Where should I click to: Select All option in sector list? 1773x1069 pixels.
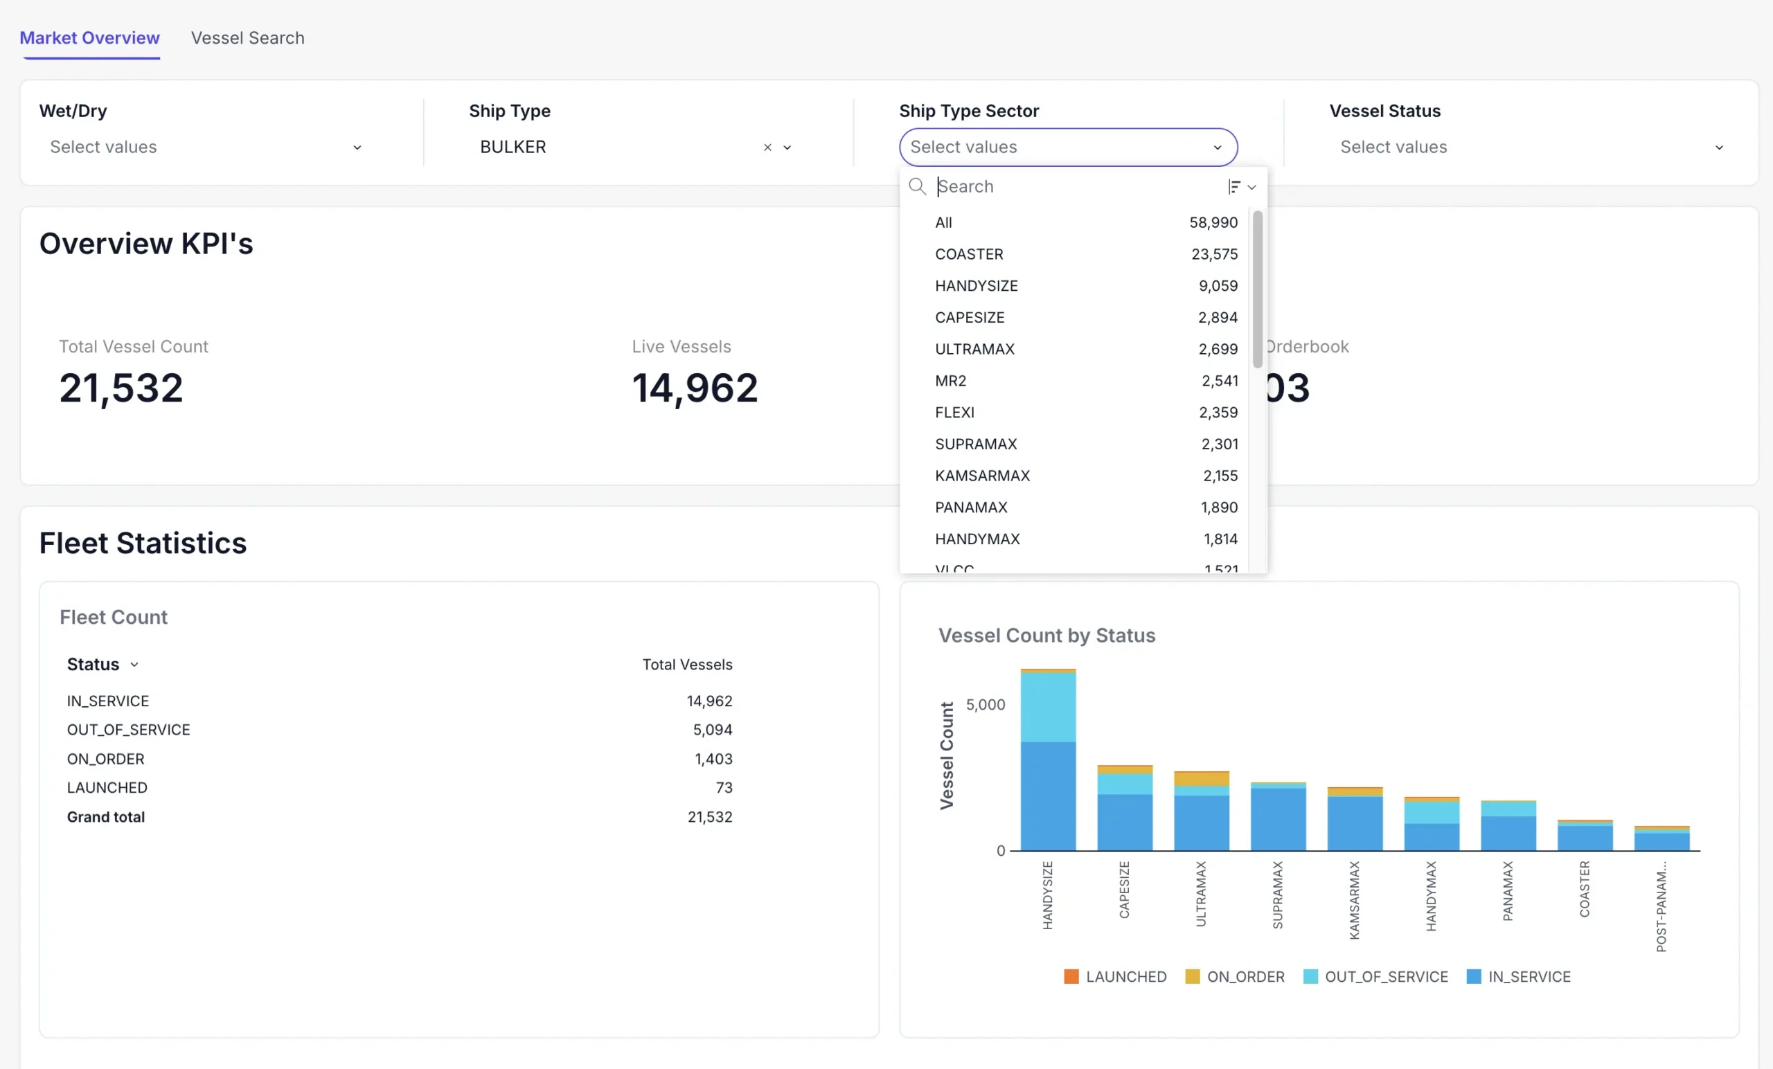[x=1075, y=222]
